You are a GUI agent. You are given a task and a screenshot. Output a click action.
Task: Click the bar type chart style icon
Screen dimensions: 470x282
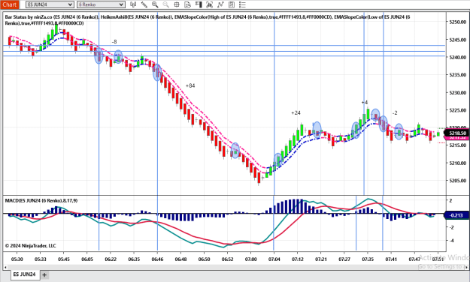pos(133,4)
